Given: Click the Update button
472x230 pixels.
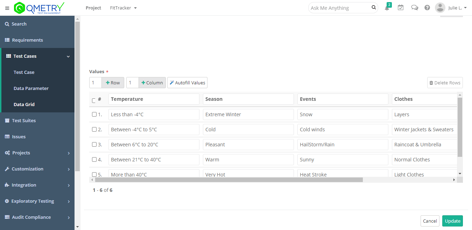Looking at the screenshot, I should tap(452, 221).
